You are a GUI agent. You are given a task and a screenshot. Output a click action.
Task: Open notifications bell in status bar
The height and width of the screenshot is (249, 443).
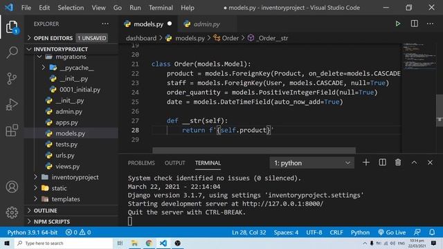432,232
